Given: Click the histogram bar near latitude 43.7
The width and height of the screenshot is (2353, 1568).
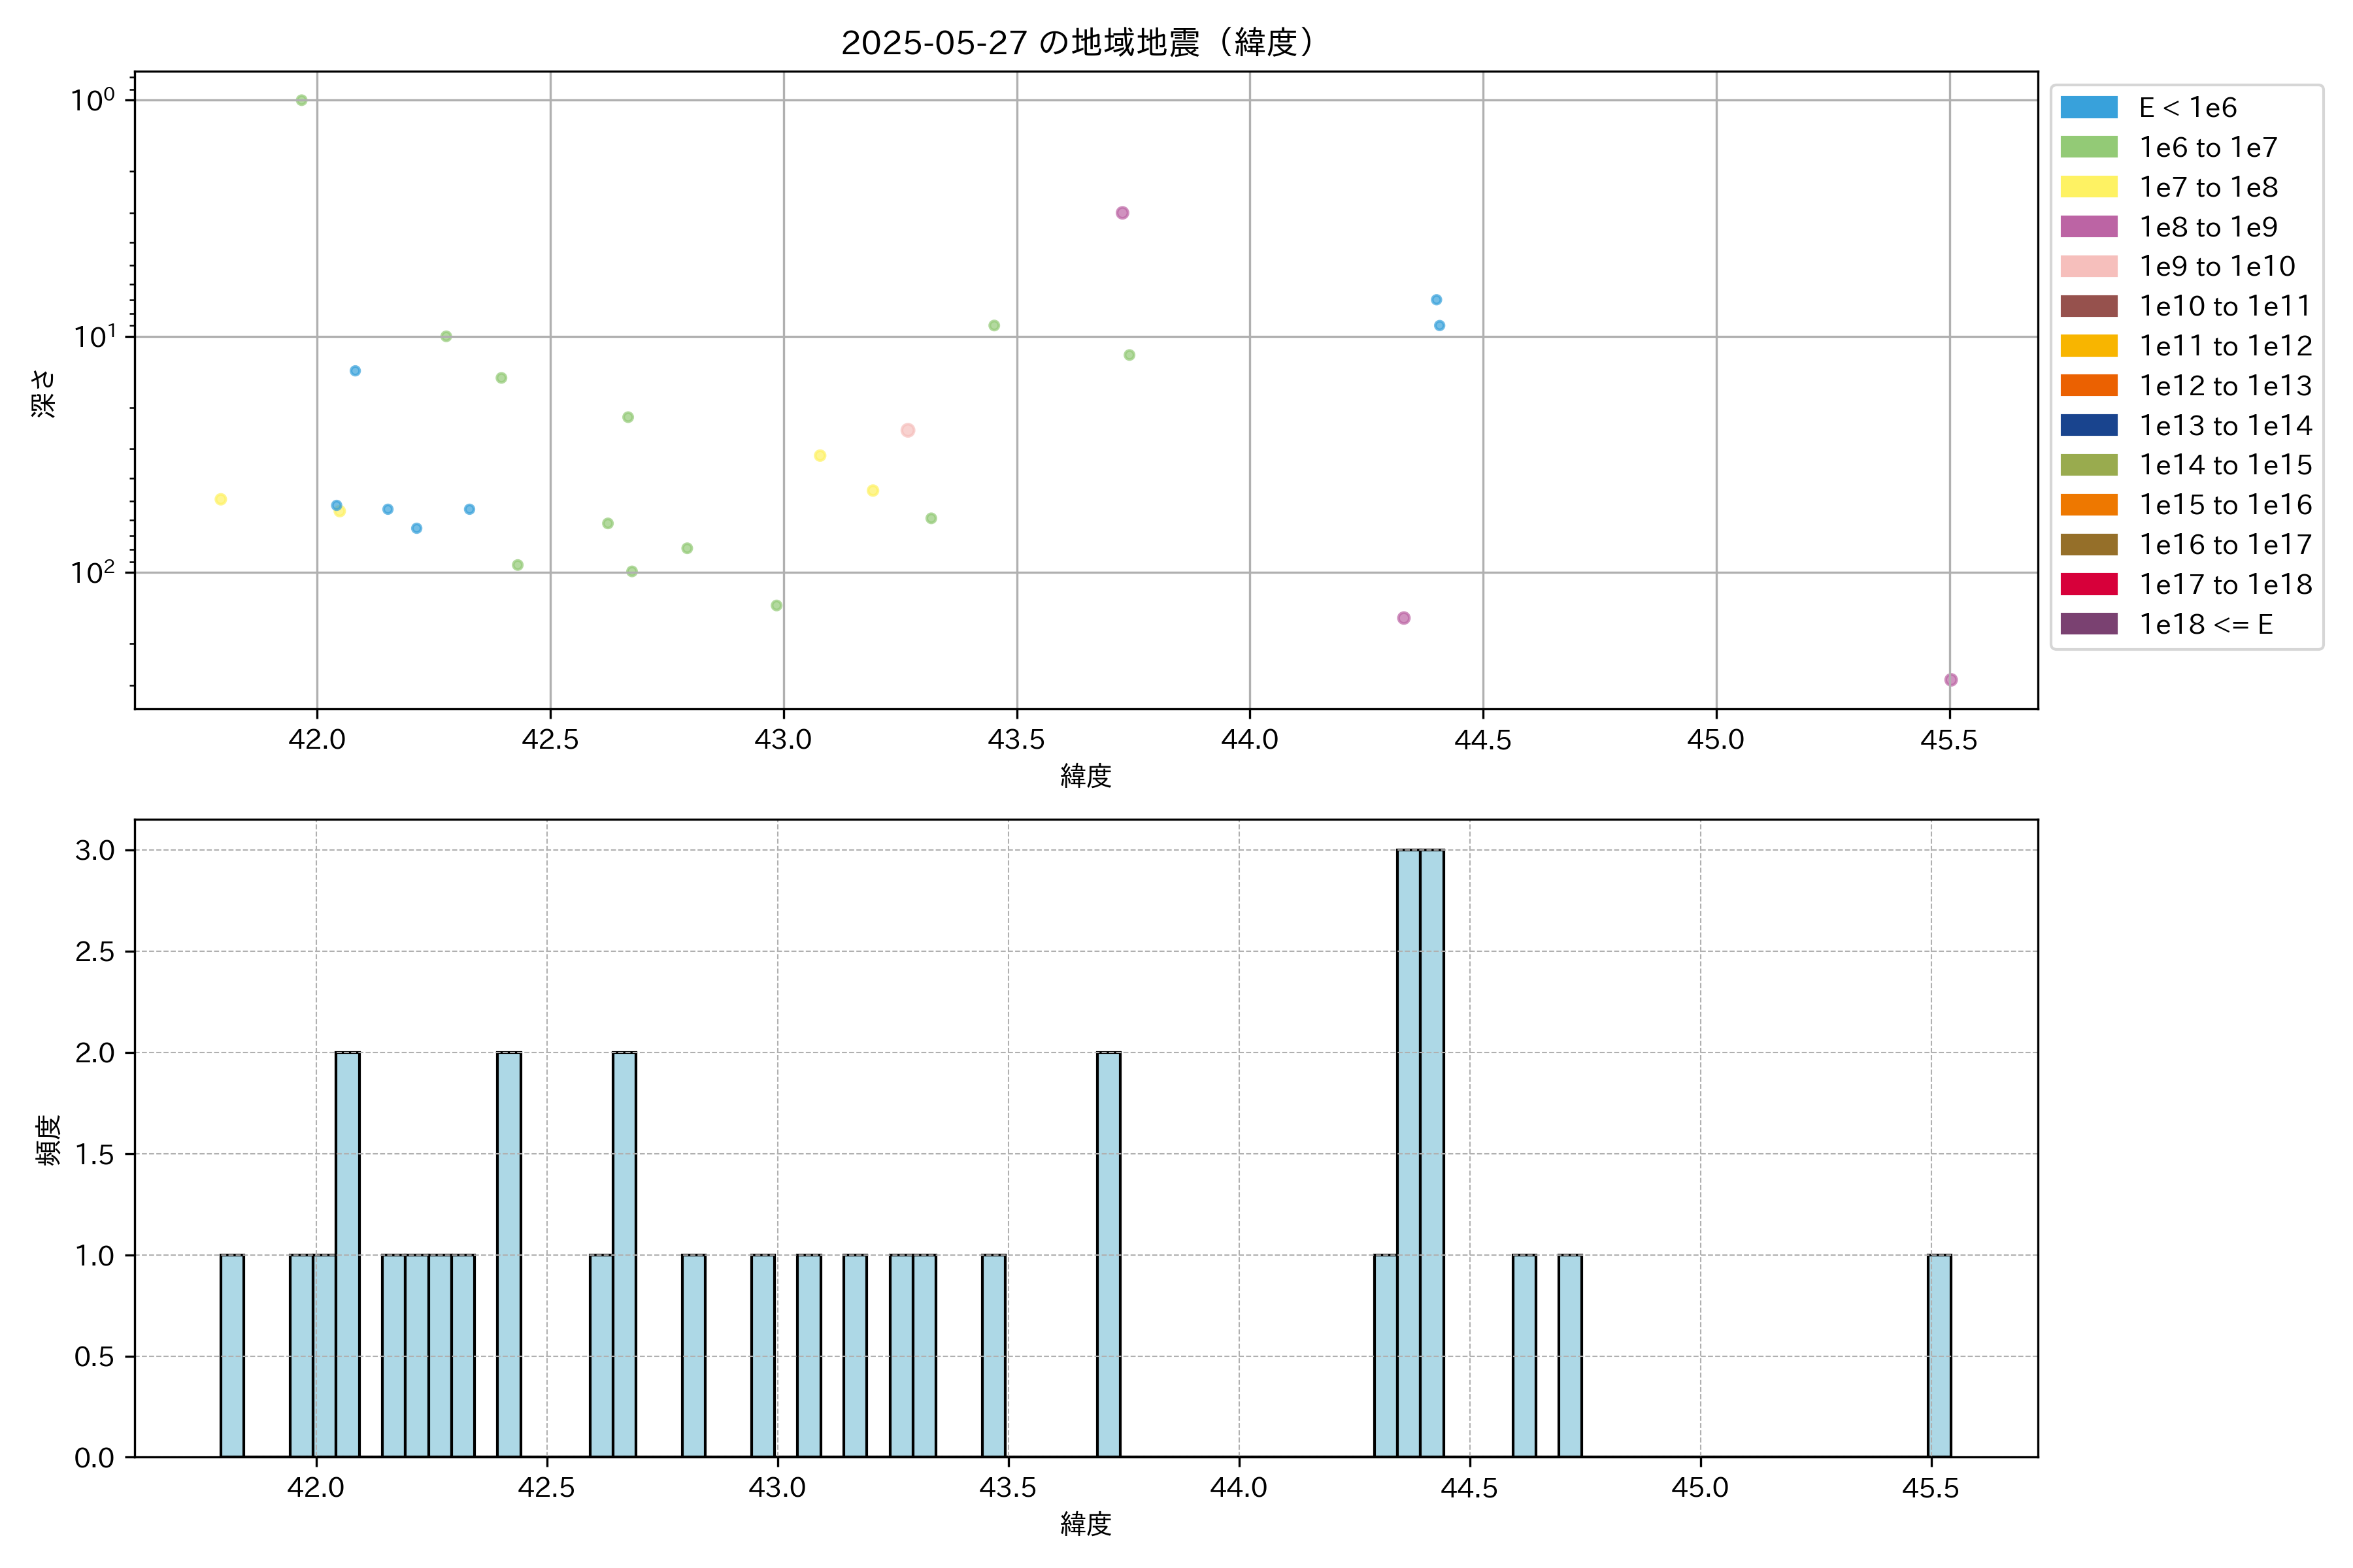Looking at the screenshot, I should pyautogui.click(x=1107, y=1254).
